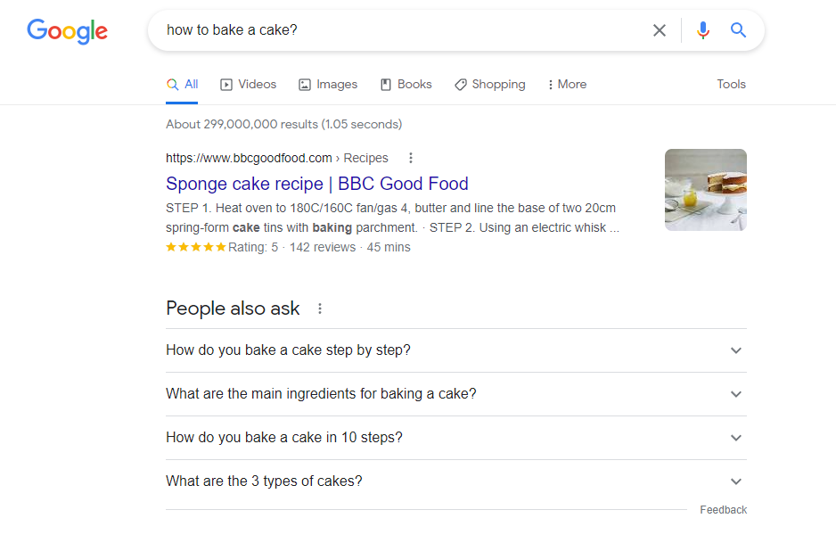
Task: Click the sponge cake thumbnail image
Action: (x=705, y=190)
